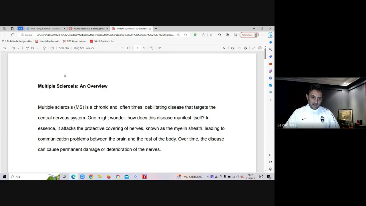This screenshot has height=206, width=366.
Task: Toggle the add text tool icon
Action: click(x=52, y=48)
